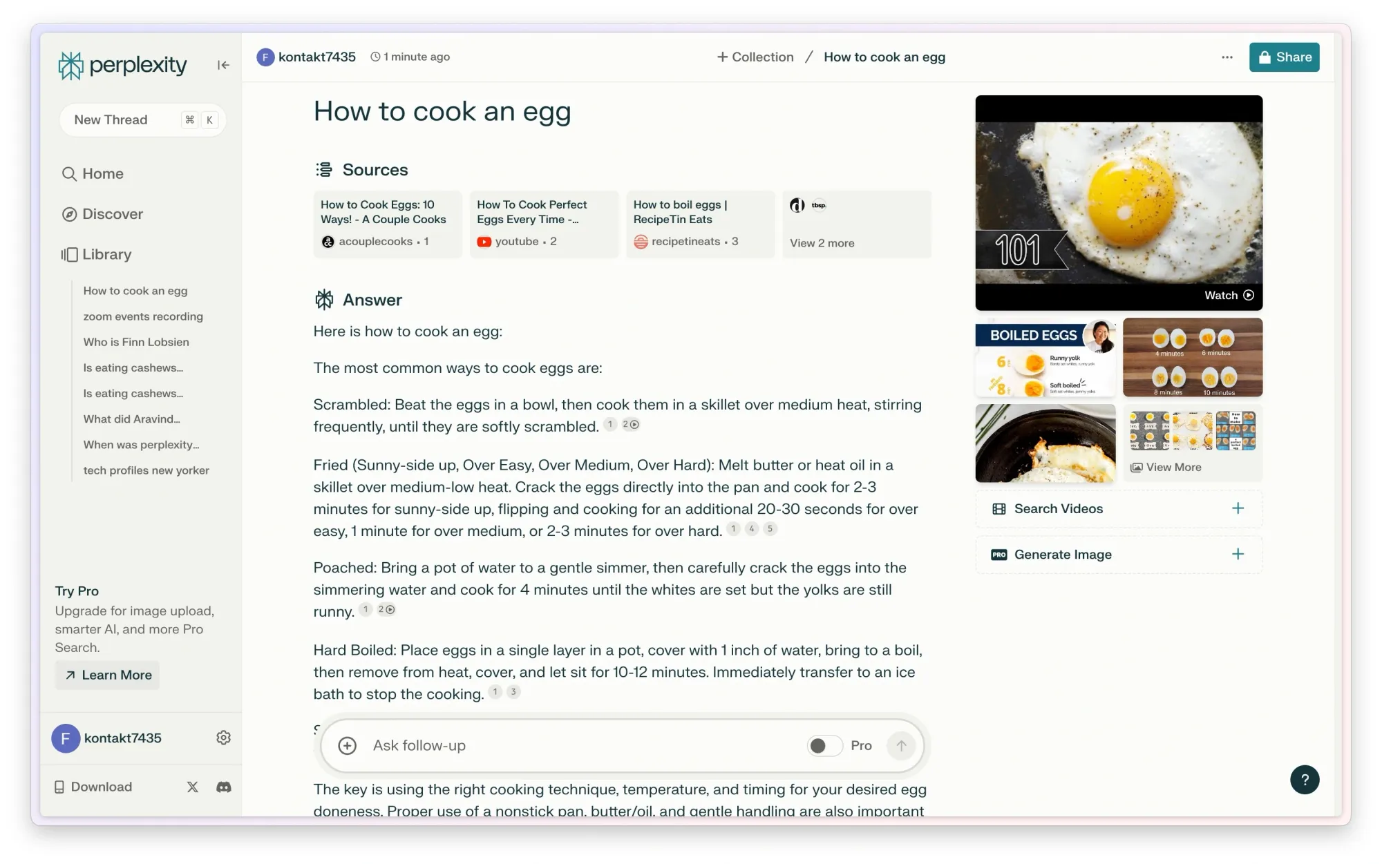The image size is (1382, 864).
Task: Click the Share button
Action: (1285, 57)
